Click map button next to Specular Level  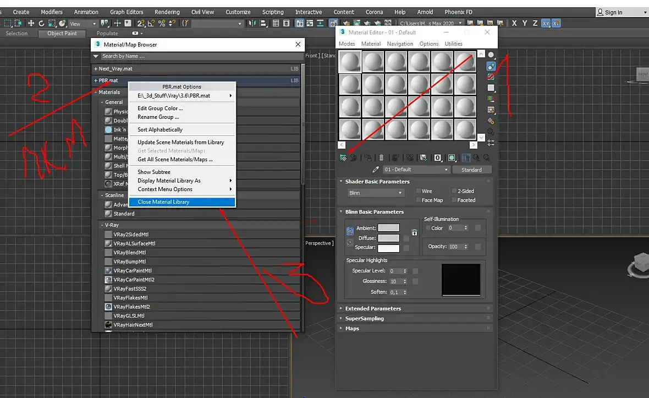[415, 271]
